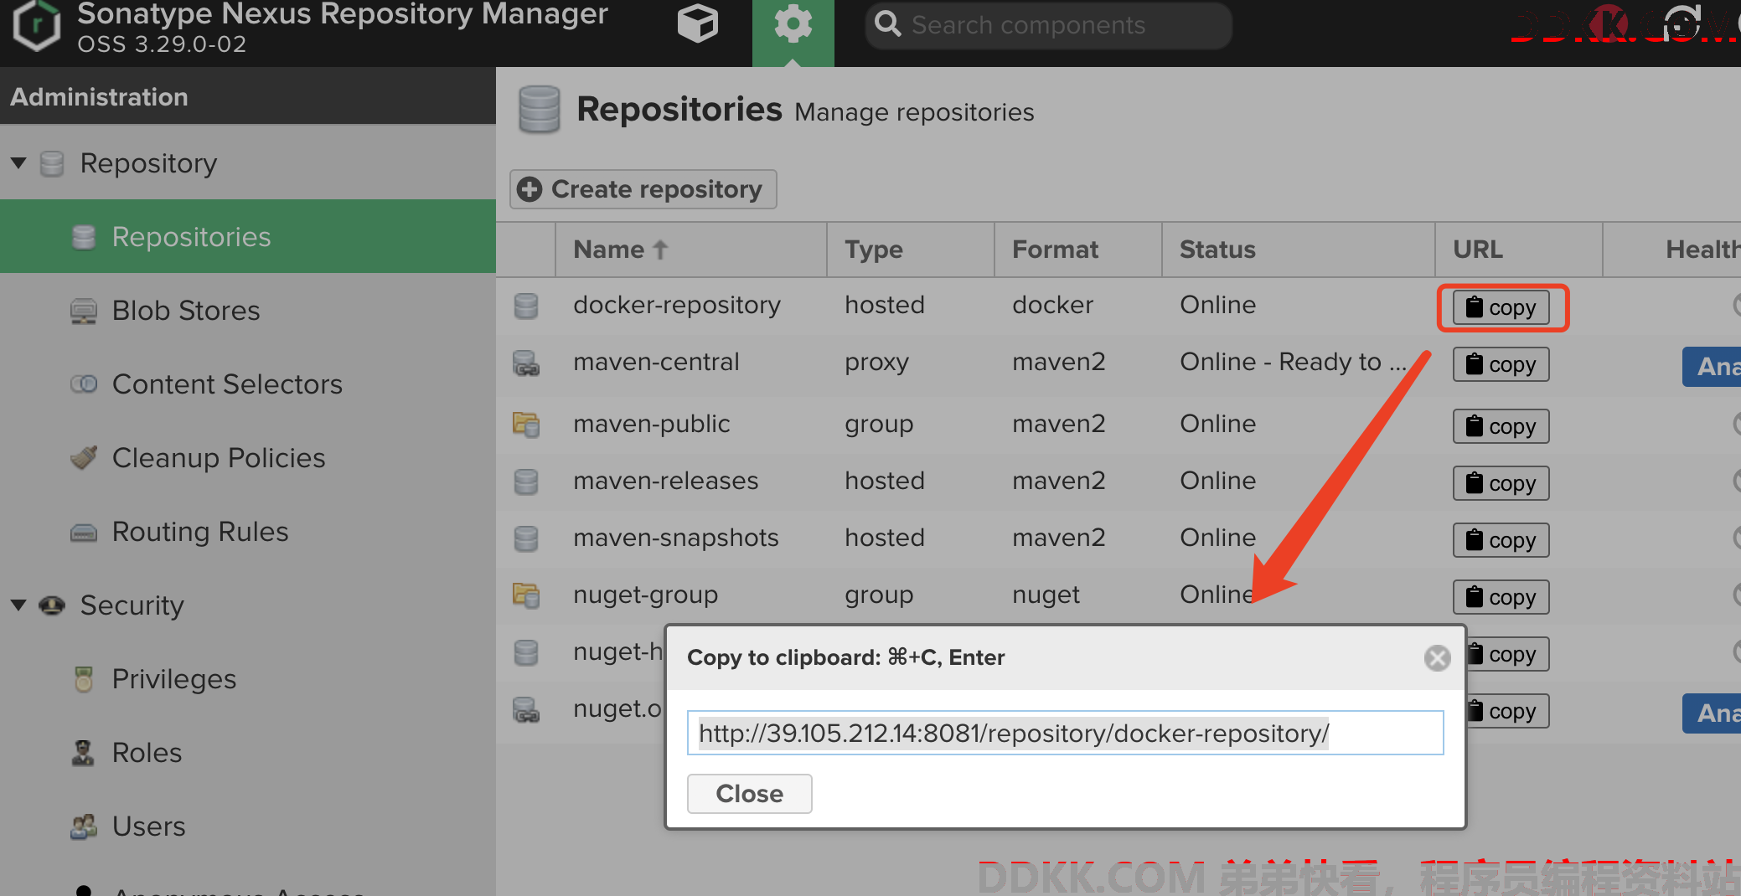This screenshot has width=1741, height=896.
Task: Click the Blob Stores icon
Action: (x=83, y=312)
